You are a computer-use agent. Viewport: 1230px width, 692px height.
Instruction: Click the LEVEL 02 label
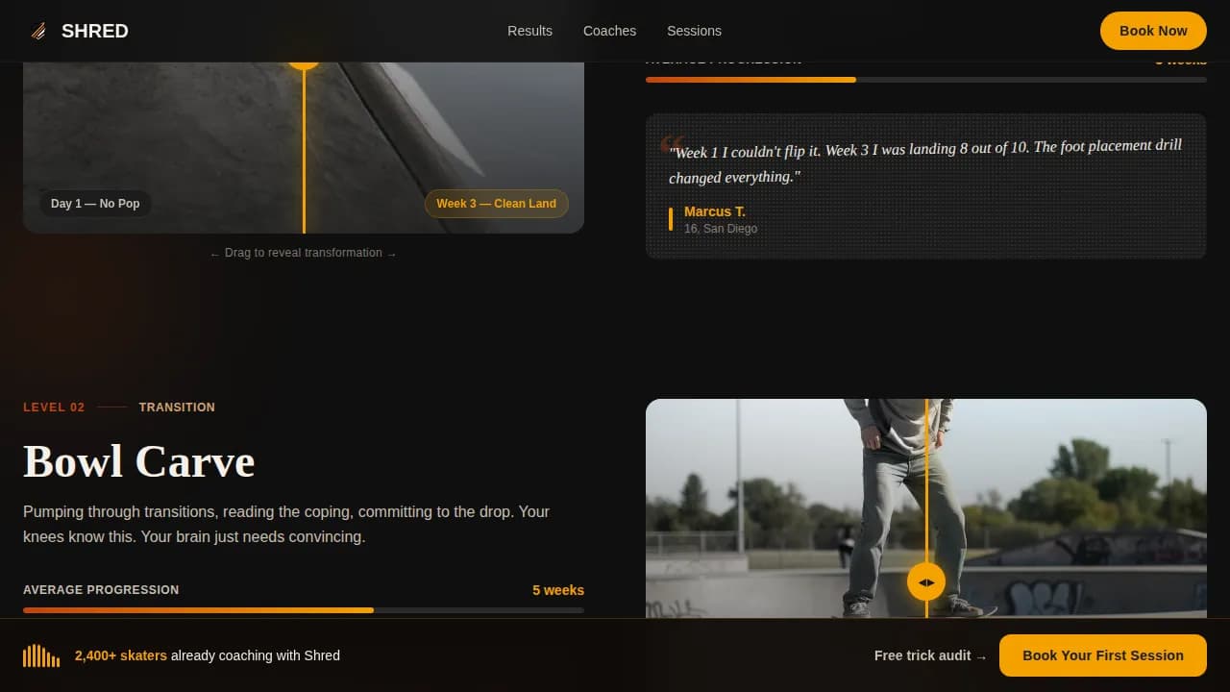click(x=54, y=408)
